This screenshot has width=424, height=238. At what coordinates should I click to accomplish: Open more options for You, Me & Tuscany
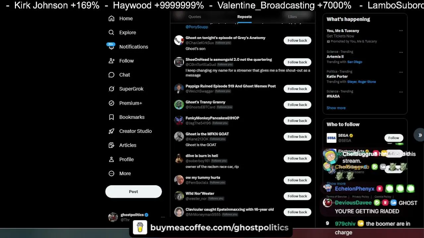tap(401, 31)
